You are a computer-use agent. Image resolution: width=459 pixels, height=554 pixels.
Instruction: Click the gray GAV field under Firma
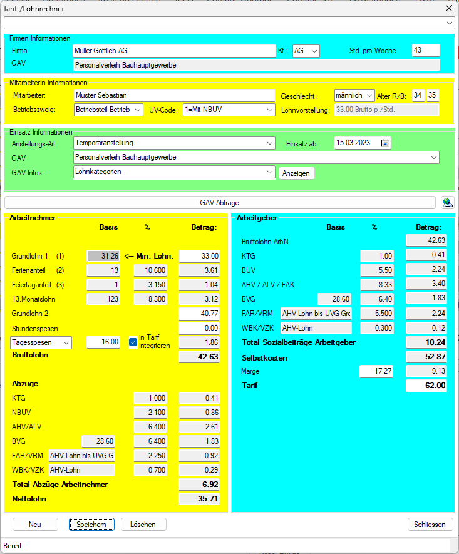tap(257, 65)
